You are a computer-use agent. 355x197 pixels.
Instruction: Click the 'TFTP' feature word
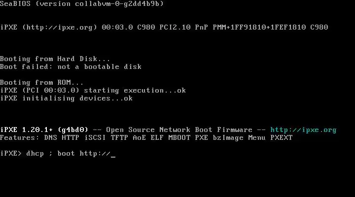(x=119, y=138)
